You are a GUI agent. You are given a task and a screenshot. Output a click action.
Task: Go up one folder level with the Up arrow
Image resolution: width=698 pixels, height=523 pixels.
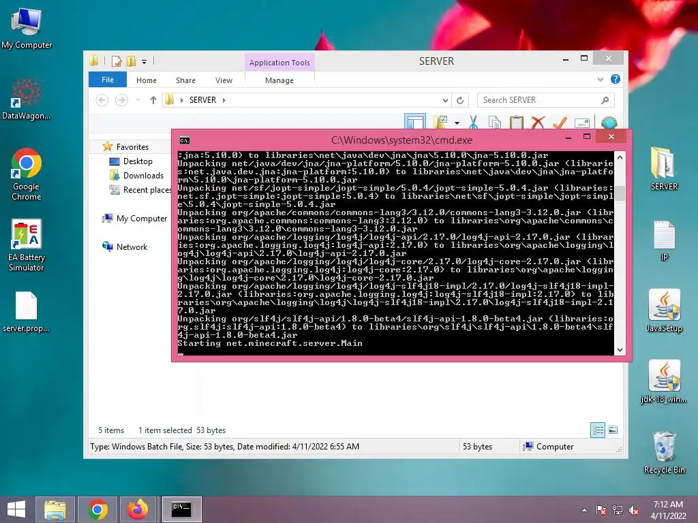pos(153,100)
